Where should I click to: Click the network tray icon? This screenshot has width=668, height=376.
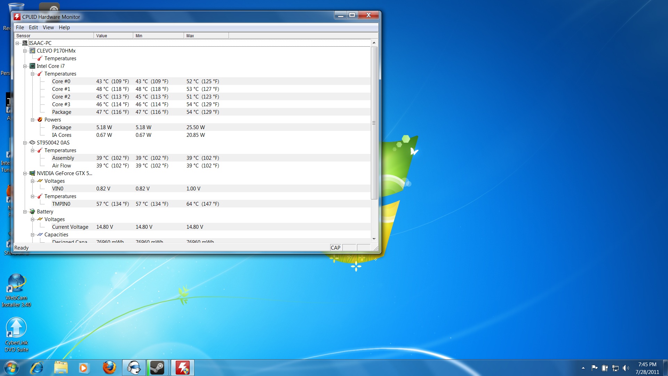point(615,368)
